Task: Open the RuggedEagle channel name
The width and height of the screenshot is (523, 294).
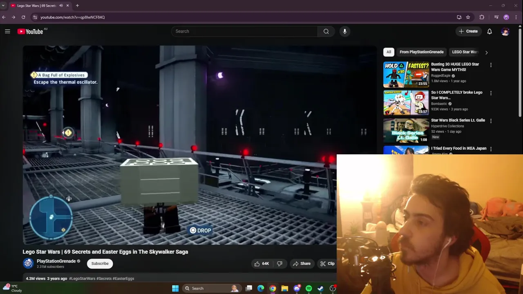Action: pyautogui.click(x=440, y=76)
